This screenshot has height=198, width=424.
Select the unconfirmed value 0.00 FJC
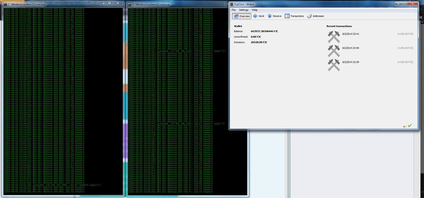[x=256, y=37]
